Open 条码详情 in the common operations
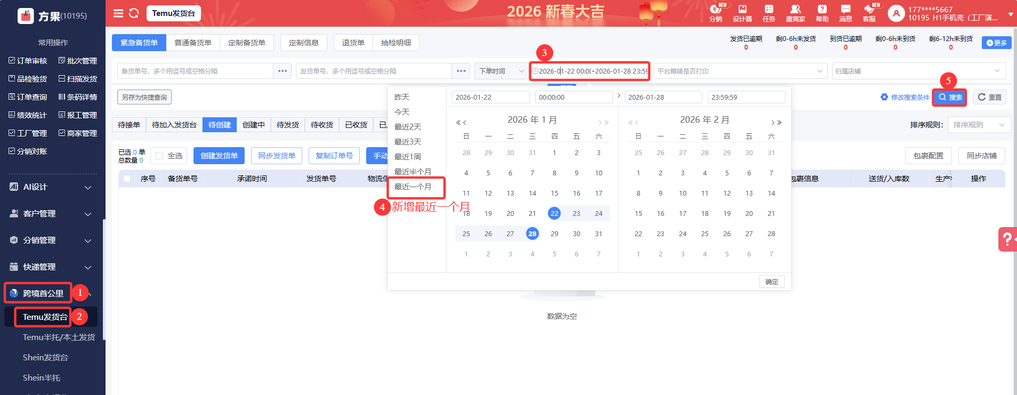 [78, 97]
